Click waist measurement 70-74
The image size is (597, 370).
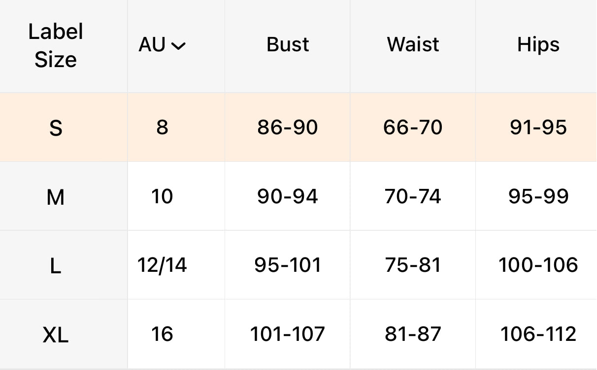click(x=413, y=197)
